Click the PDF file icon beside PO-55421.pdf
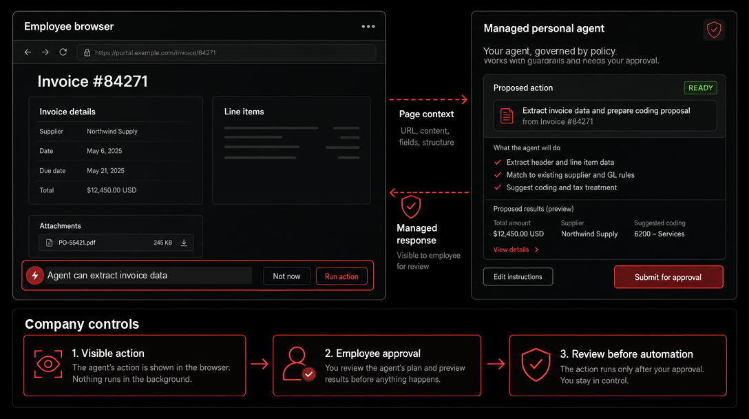 coord(49,243)
